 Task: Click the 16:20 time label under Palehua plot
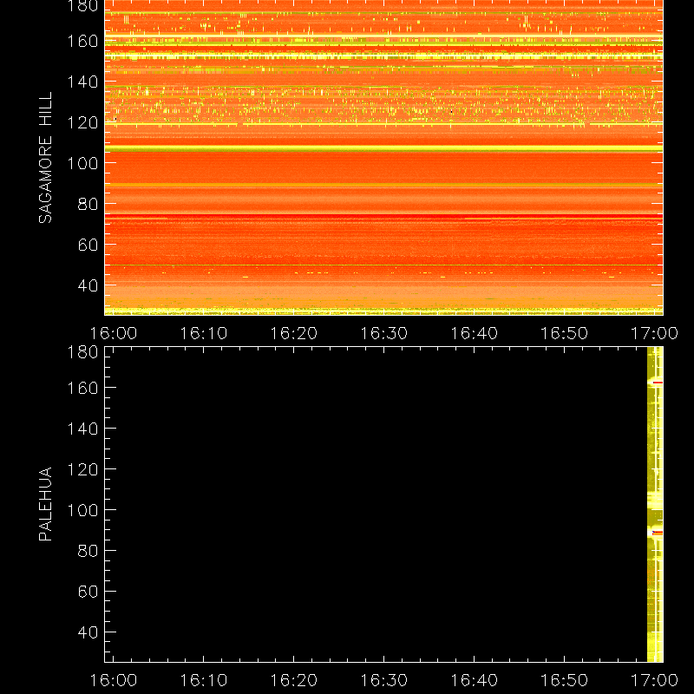(294, 680)
